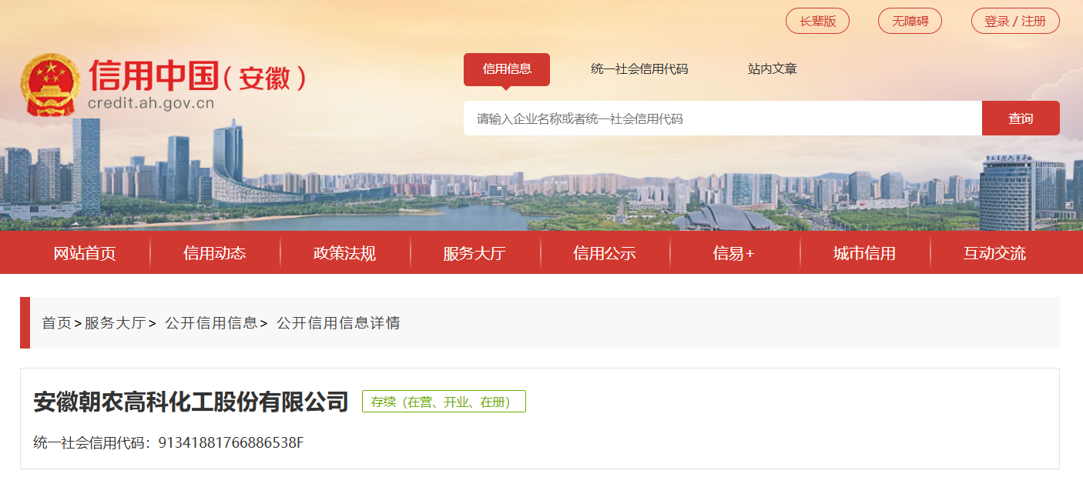Open 城市信用 navigation menu
1083x477 pixels.
coord(864,253)
